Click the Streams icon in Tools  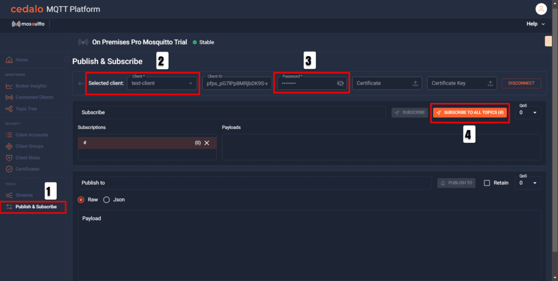pyautogui.click(x=9, y=195)
